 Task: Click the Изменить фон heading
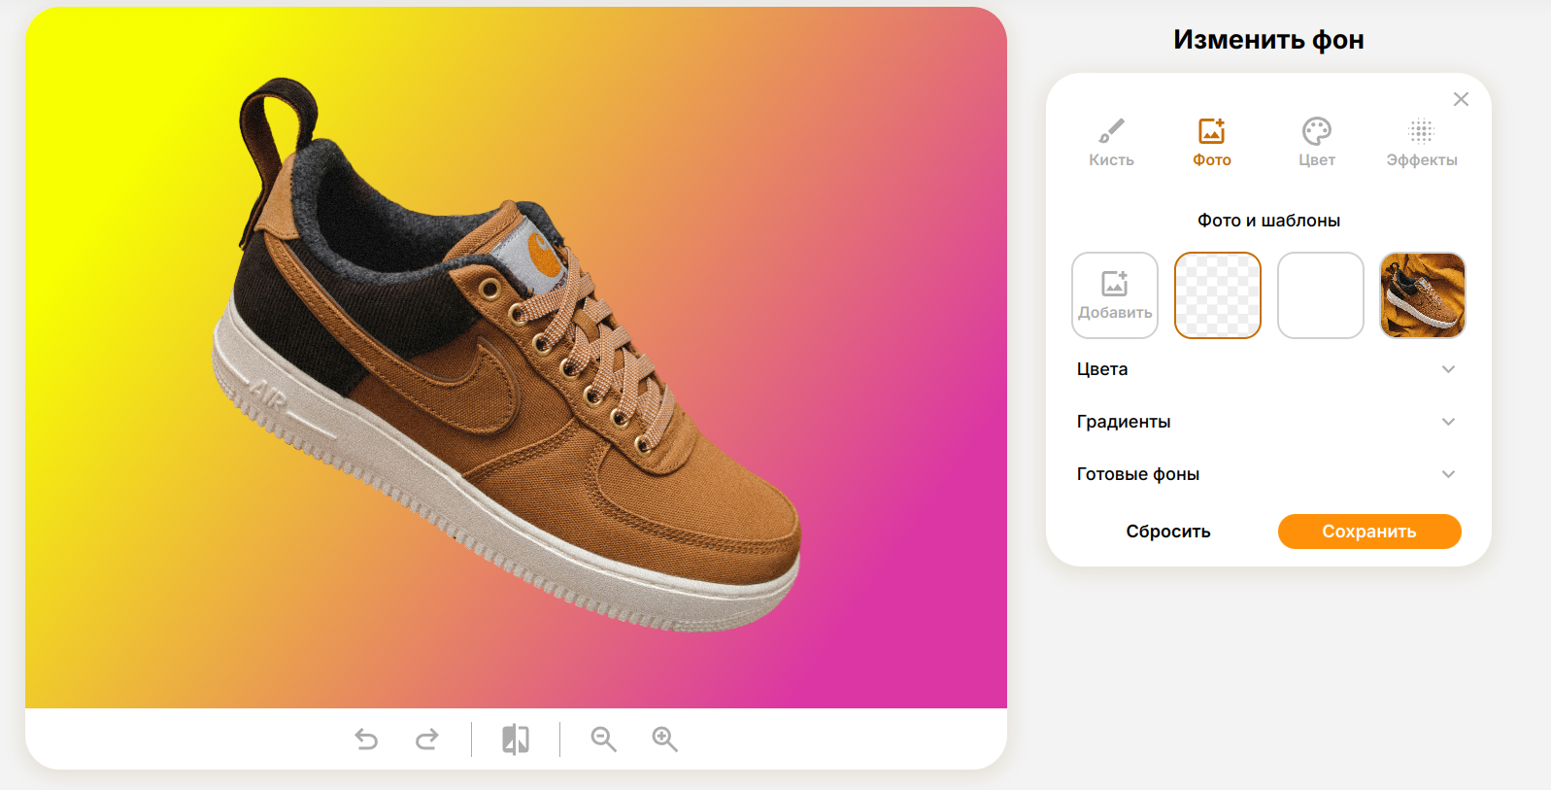coord(1268,40)
